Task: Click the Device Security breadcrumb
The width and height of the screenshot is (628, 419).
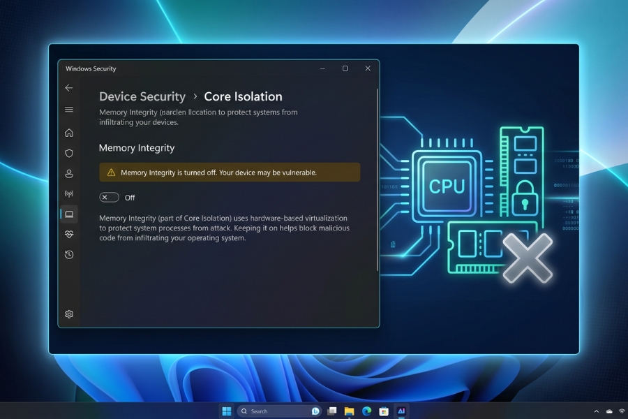Action: [x=142, y=96]
